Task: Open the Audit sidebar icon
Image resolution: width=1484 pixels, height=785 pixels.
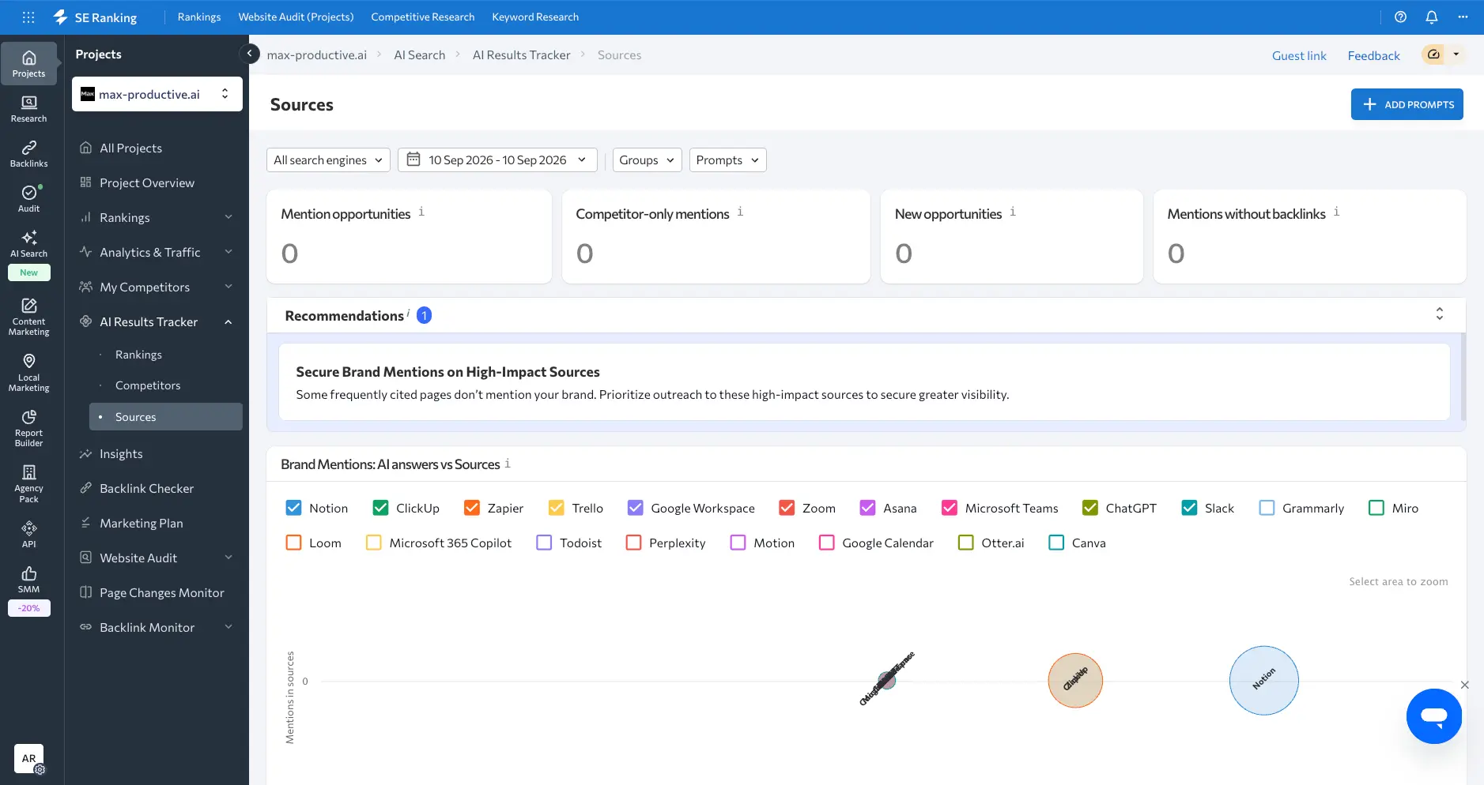Action: (x=28, y=199)
